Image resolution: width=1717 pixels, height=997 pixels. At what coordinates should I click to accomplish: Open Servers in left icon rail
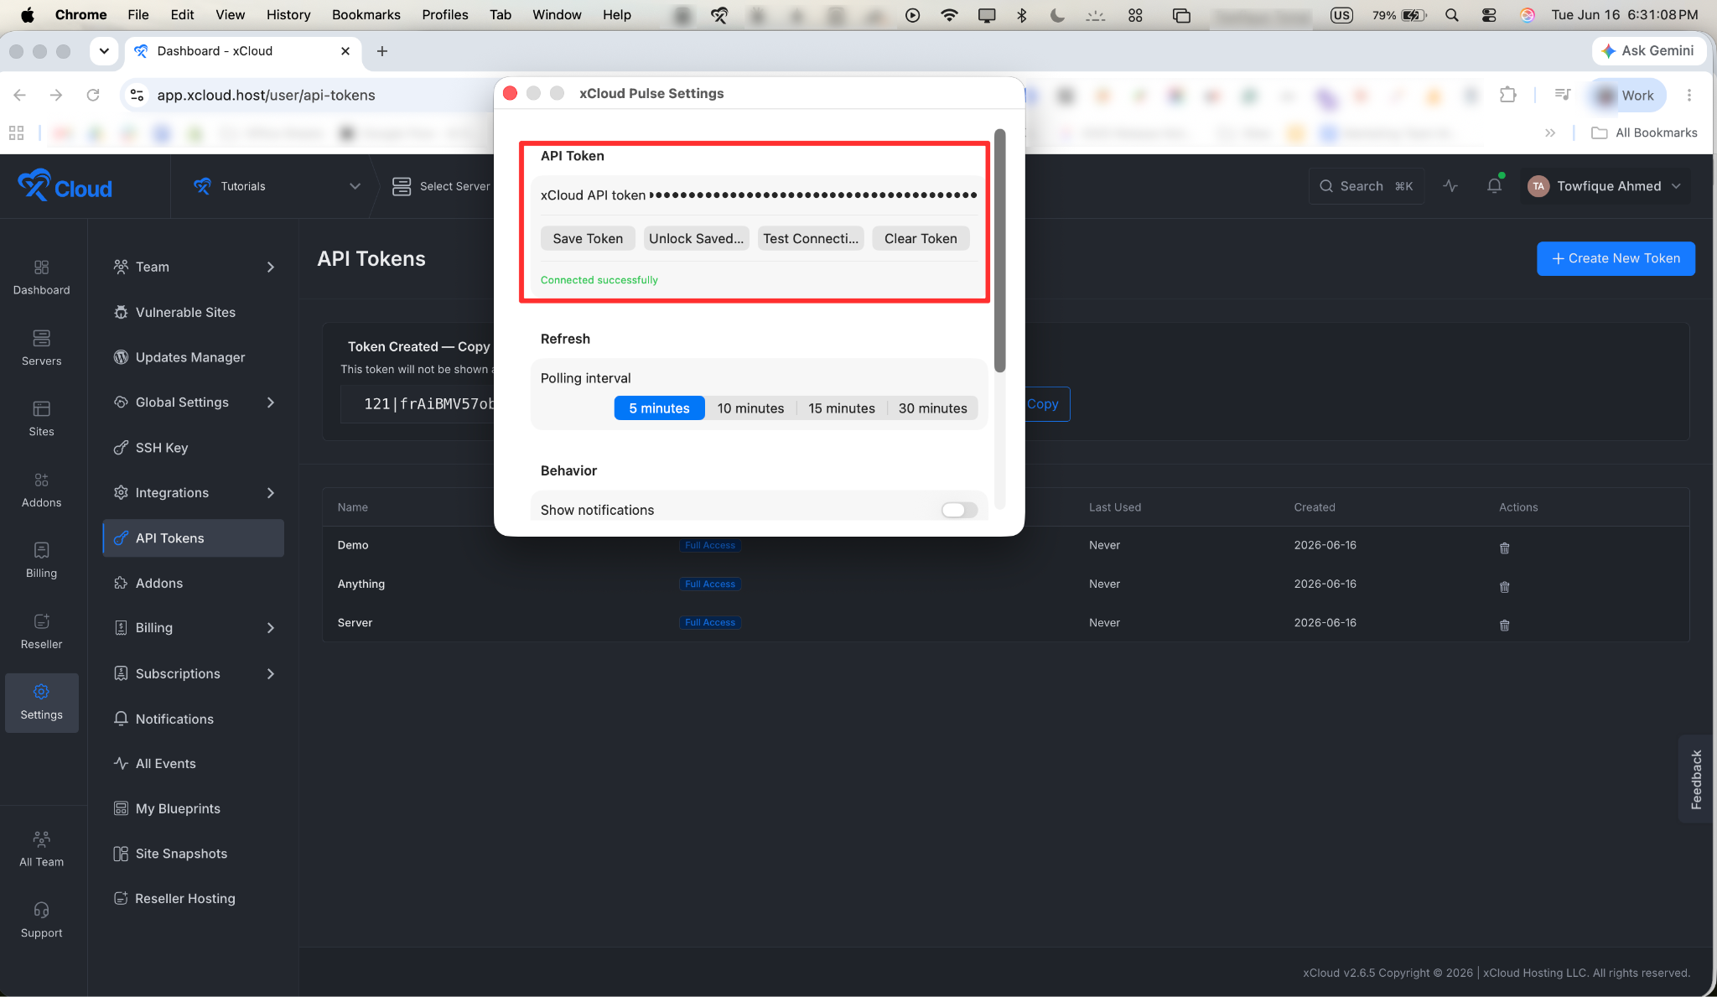coord(41,348)
